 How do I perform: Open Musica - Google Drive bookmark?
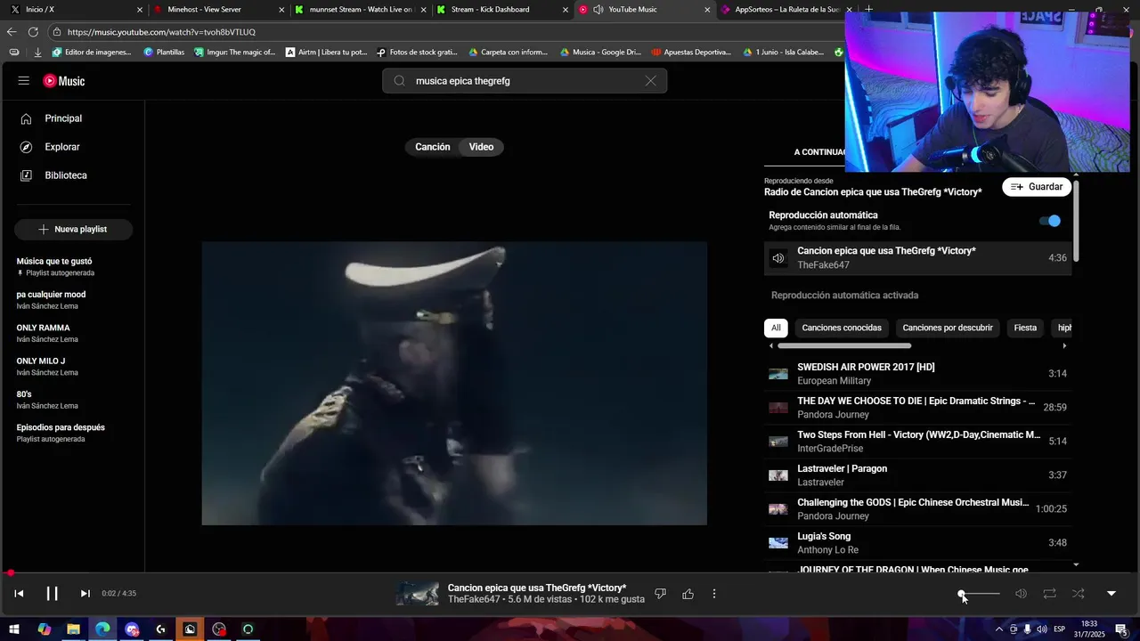tap(600, 53)
